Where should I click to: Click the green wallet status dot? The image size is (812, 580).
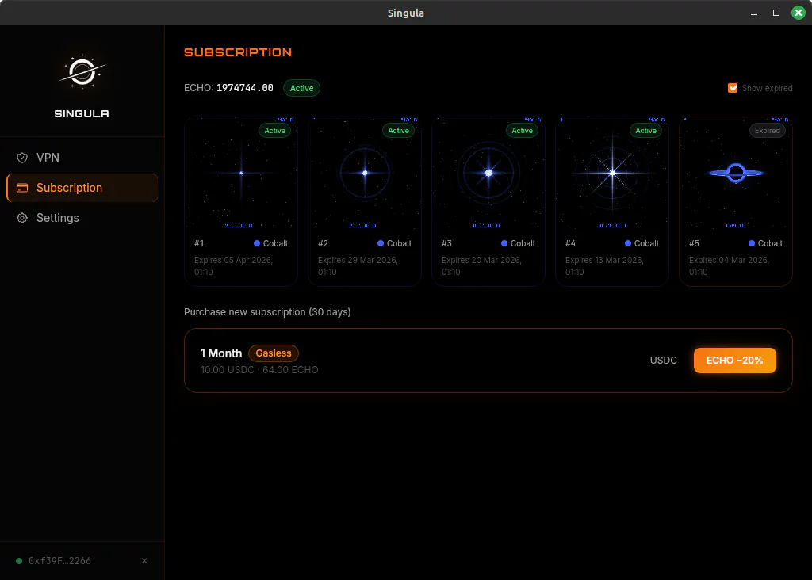19,561
